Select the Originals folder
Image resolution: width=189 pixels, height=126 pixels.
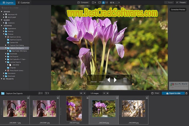point(13,68)
